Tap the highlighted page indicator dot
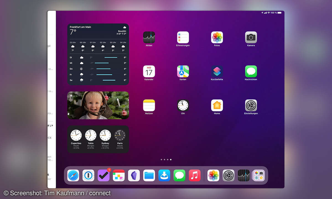Image resolution: width=332 pixels, height=199 pixels. click(171, 159)
